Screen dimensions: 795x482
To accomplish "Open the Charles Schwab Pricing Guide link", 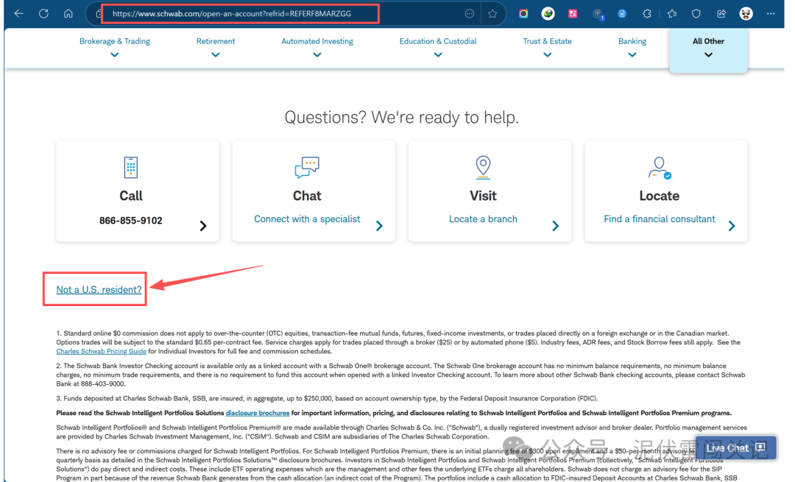I will coord(101,351).
